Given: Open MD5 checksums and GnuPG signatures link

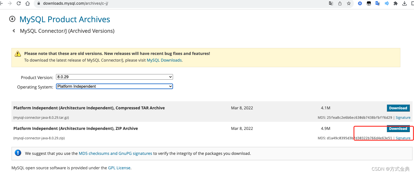Looking at the screenshot, I should [x=115, y=153].
